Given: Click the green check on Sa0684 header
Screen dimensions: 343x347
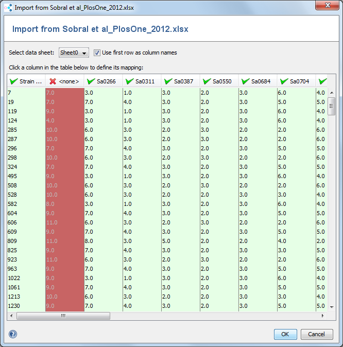Looking at the screenshot, I should tap(246, 81).
